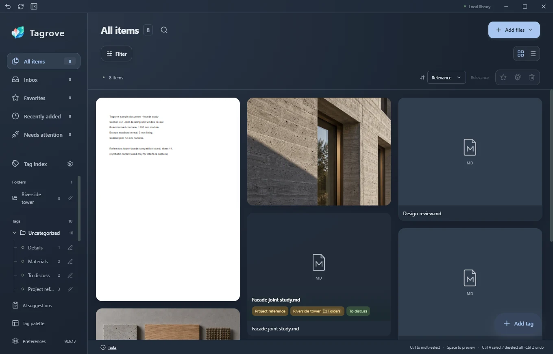Click the pencil icon beside Project ref tag

70,289
